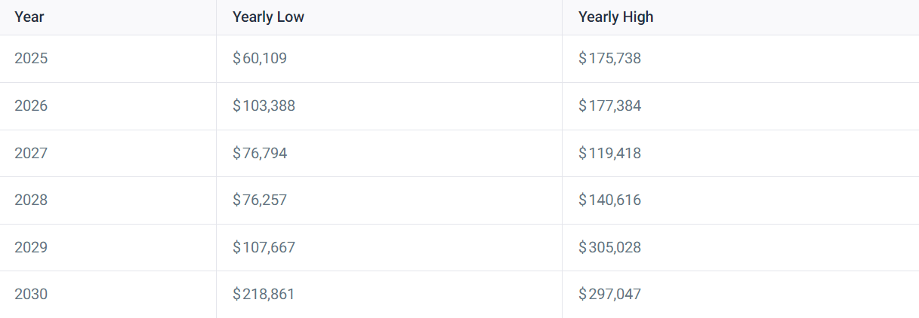Screen dimensions: 919x318
Task: Select the 2027 year cell
Action: click(x=31, y=153)
